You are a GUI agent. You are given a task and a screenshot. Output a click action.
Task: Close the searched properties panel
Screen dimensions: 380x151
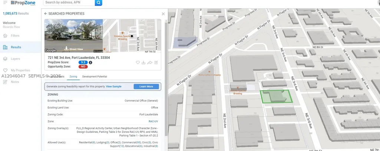[163, 14]
